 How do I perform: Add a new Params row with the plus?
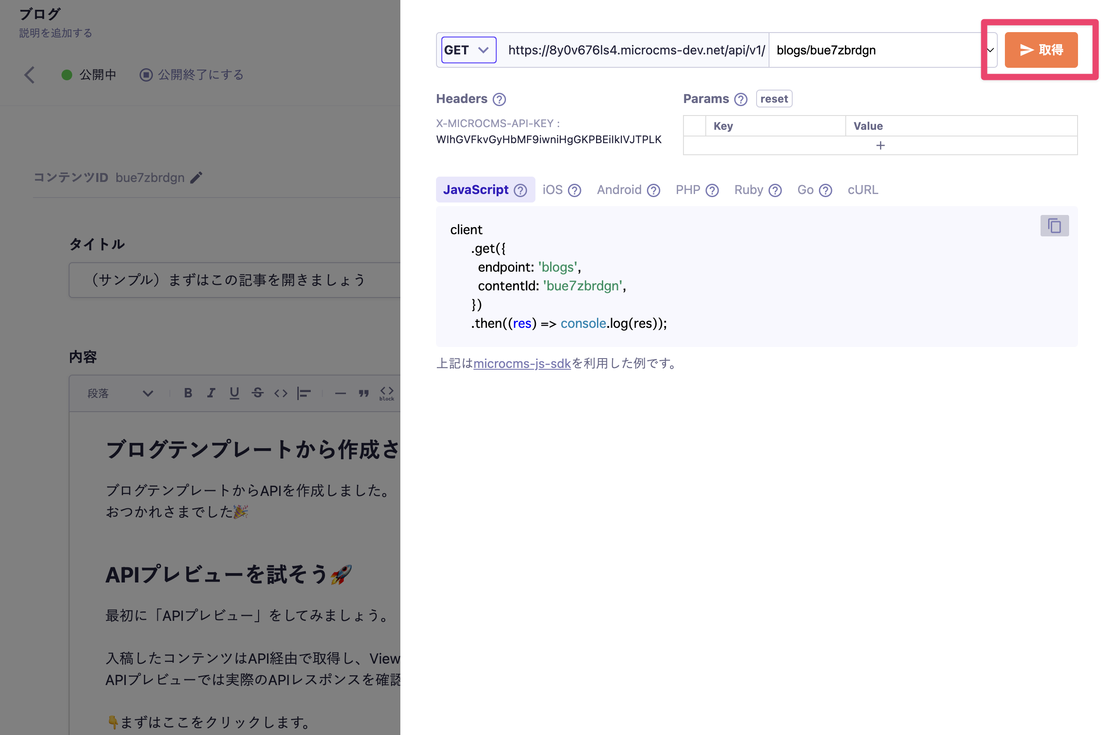[880, 145]
